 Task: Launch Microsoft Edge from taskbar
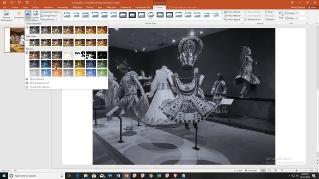pos(78,176)
